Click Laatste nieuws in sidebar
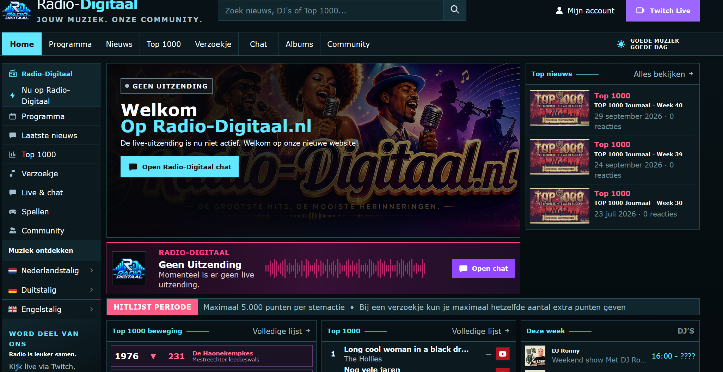 click(x=51, y=135)
